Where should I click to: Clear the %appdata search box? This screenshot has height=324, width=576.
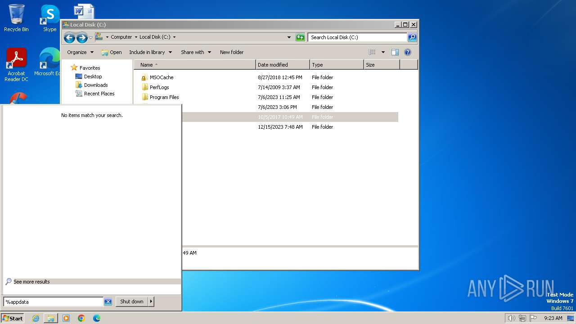[108, 302]
